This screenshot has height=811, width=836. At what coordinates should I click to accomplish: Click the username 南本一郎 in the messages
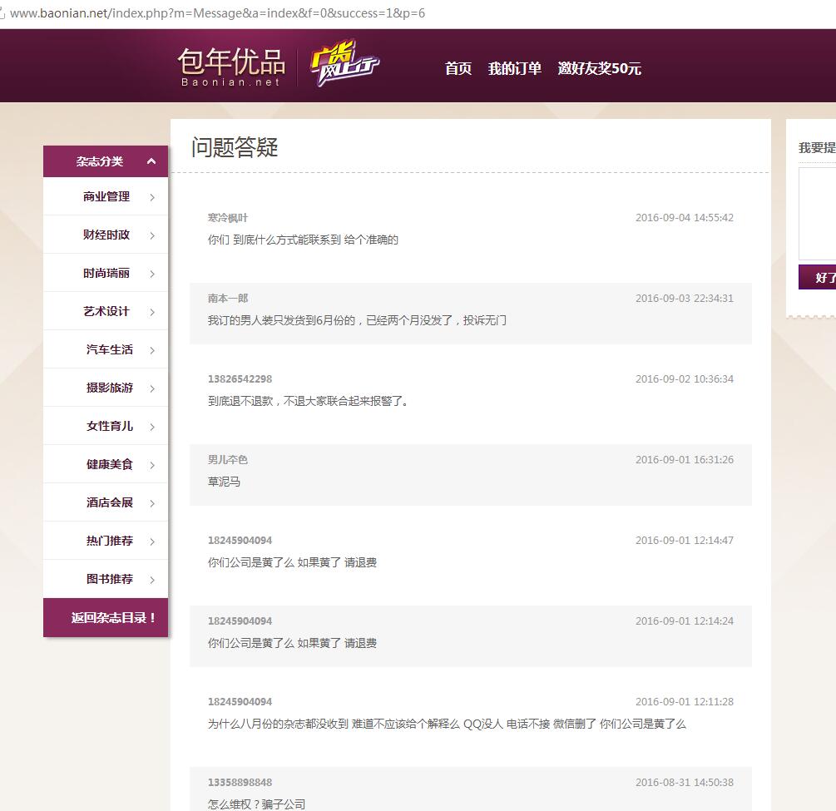click(x=227, y=298)
